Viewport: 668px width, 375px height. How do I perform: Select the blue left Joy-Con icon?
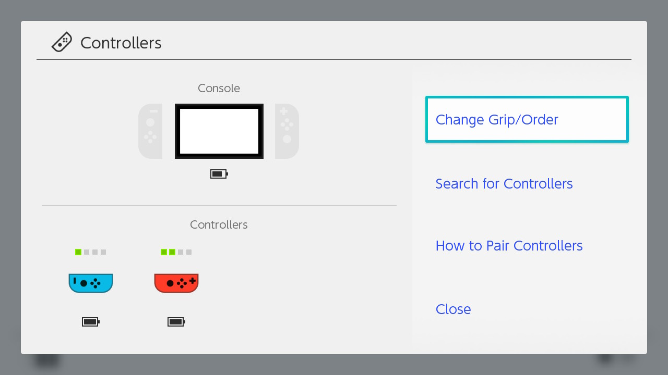(x=91, y=283)
